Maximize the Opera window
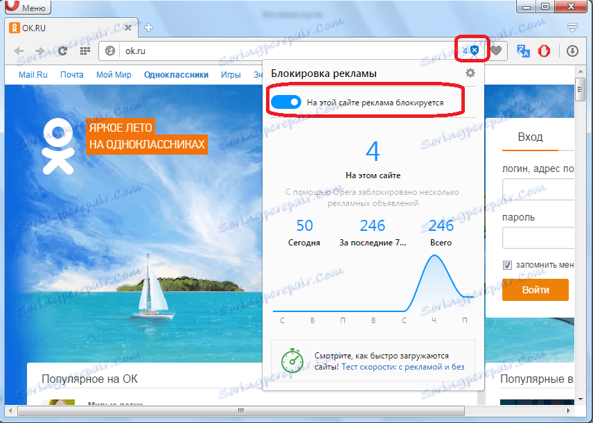 coord(545,6)
